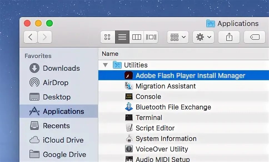
Task: Go forward with the right chevron button
Action: click(x=45, y=37)
